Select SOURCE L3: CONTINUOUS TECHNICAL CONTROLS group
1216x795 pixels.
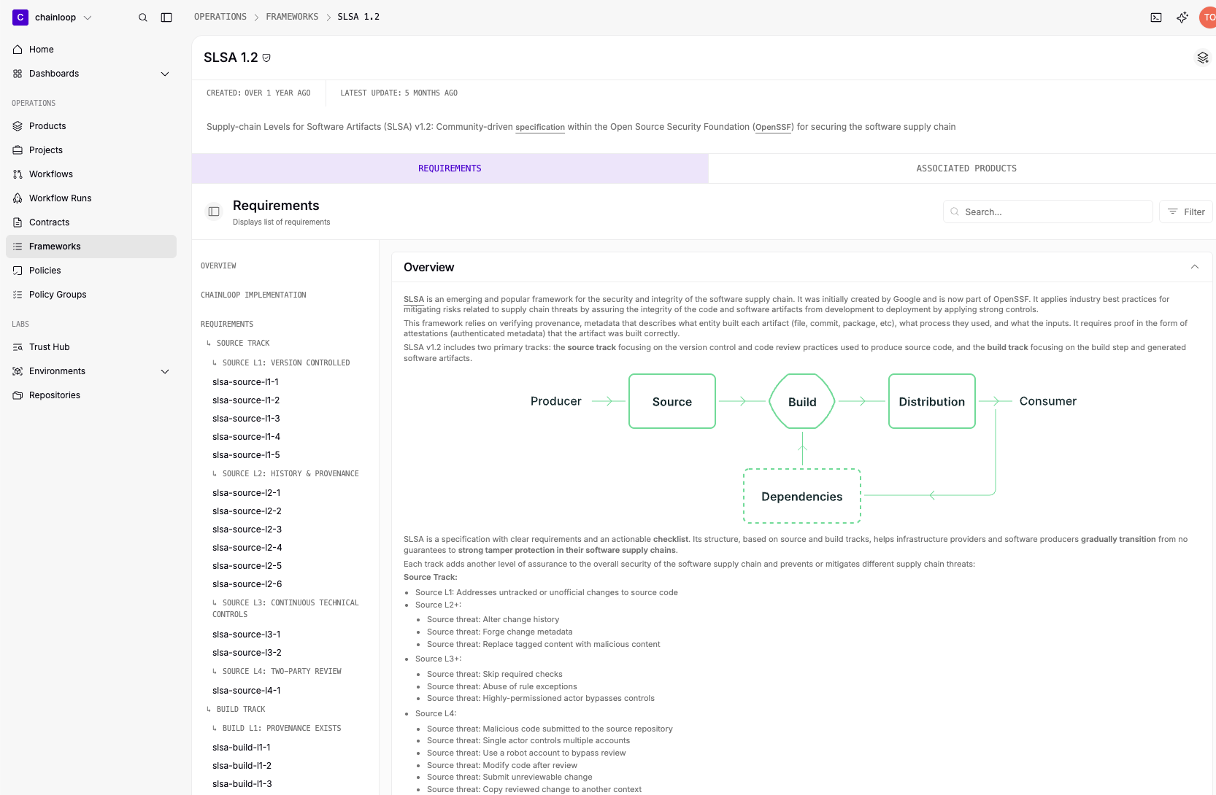pyautogui.click(x=285, y=608)
